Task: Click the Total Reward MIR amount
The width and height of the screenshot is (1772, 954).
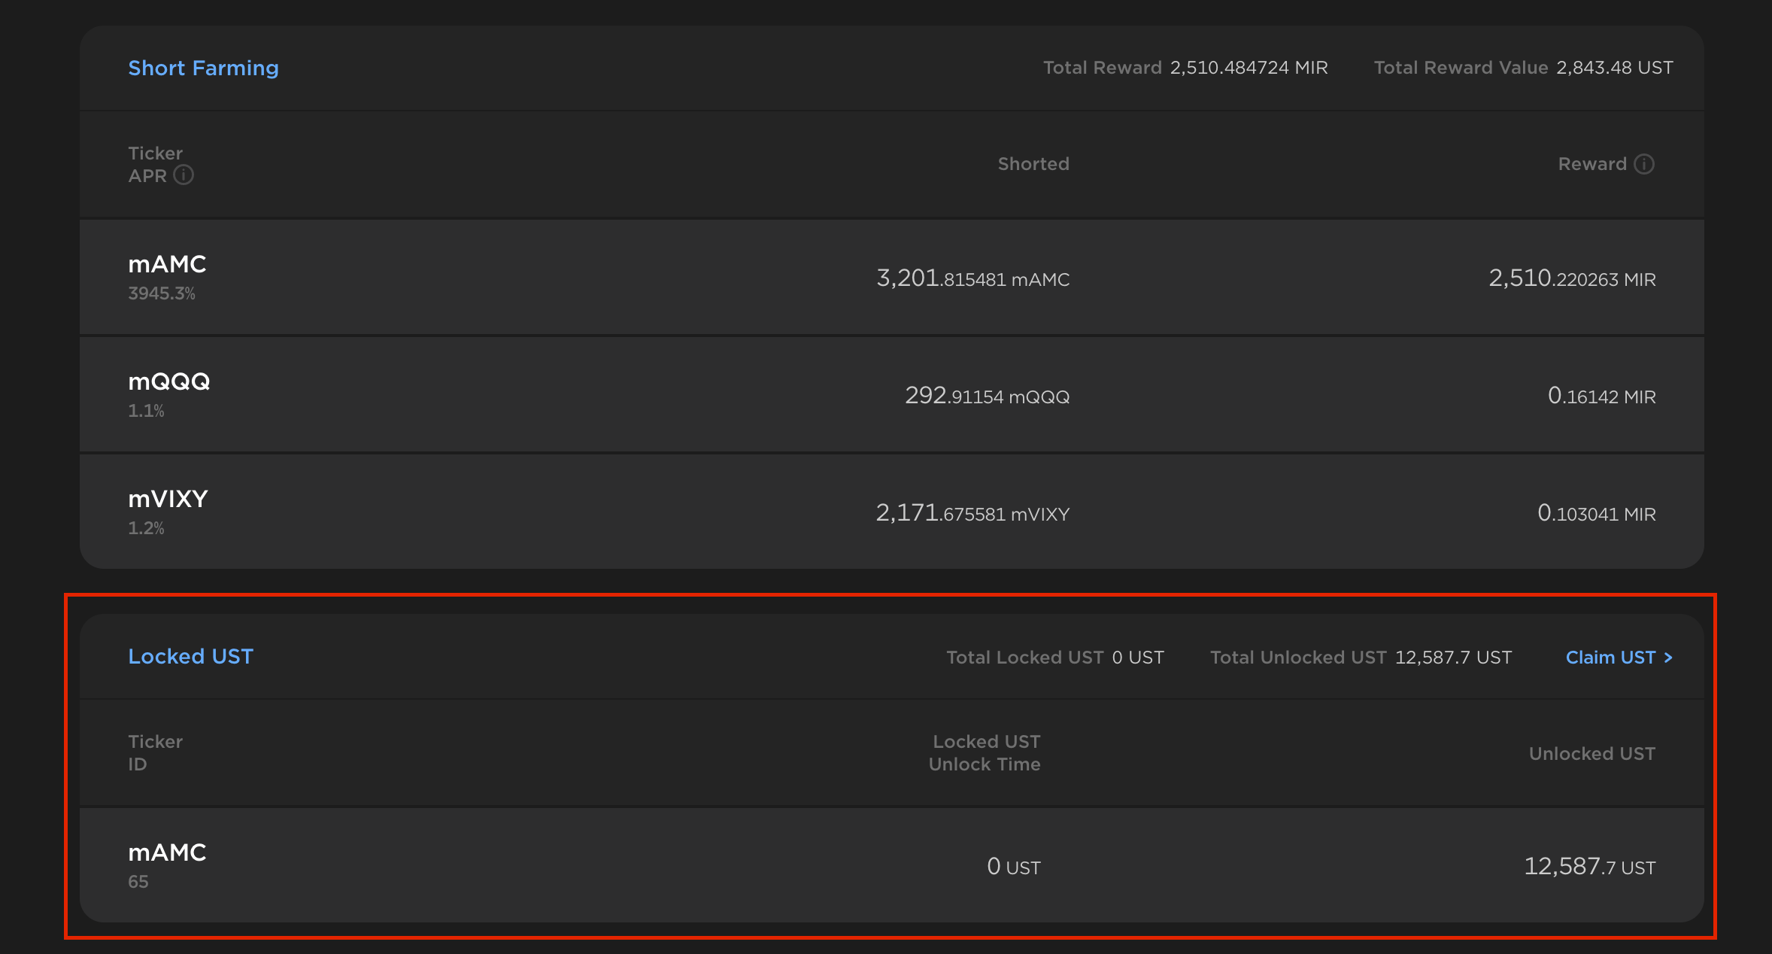Action: click(x=1249, y=68)
